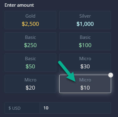
Task: Select the Gold $2,500 amount tile
Action: coord(30,20)
